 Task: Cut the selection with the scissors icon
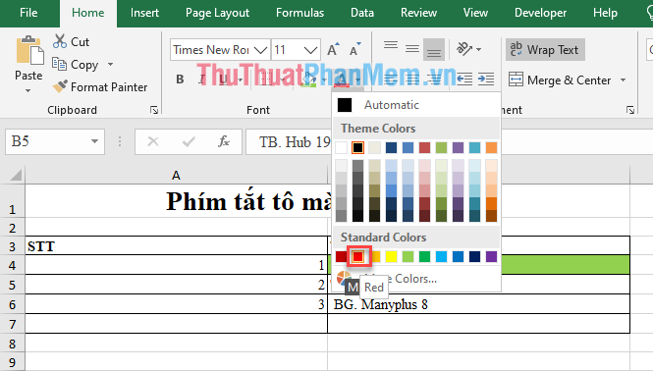tap(60, 41)
